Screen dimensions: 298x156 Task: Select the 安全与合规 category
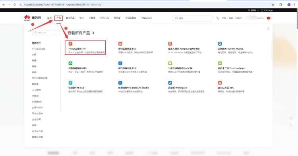click(37, 131)
